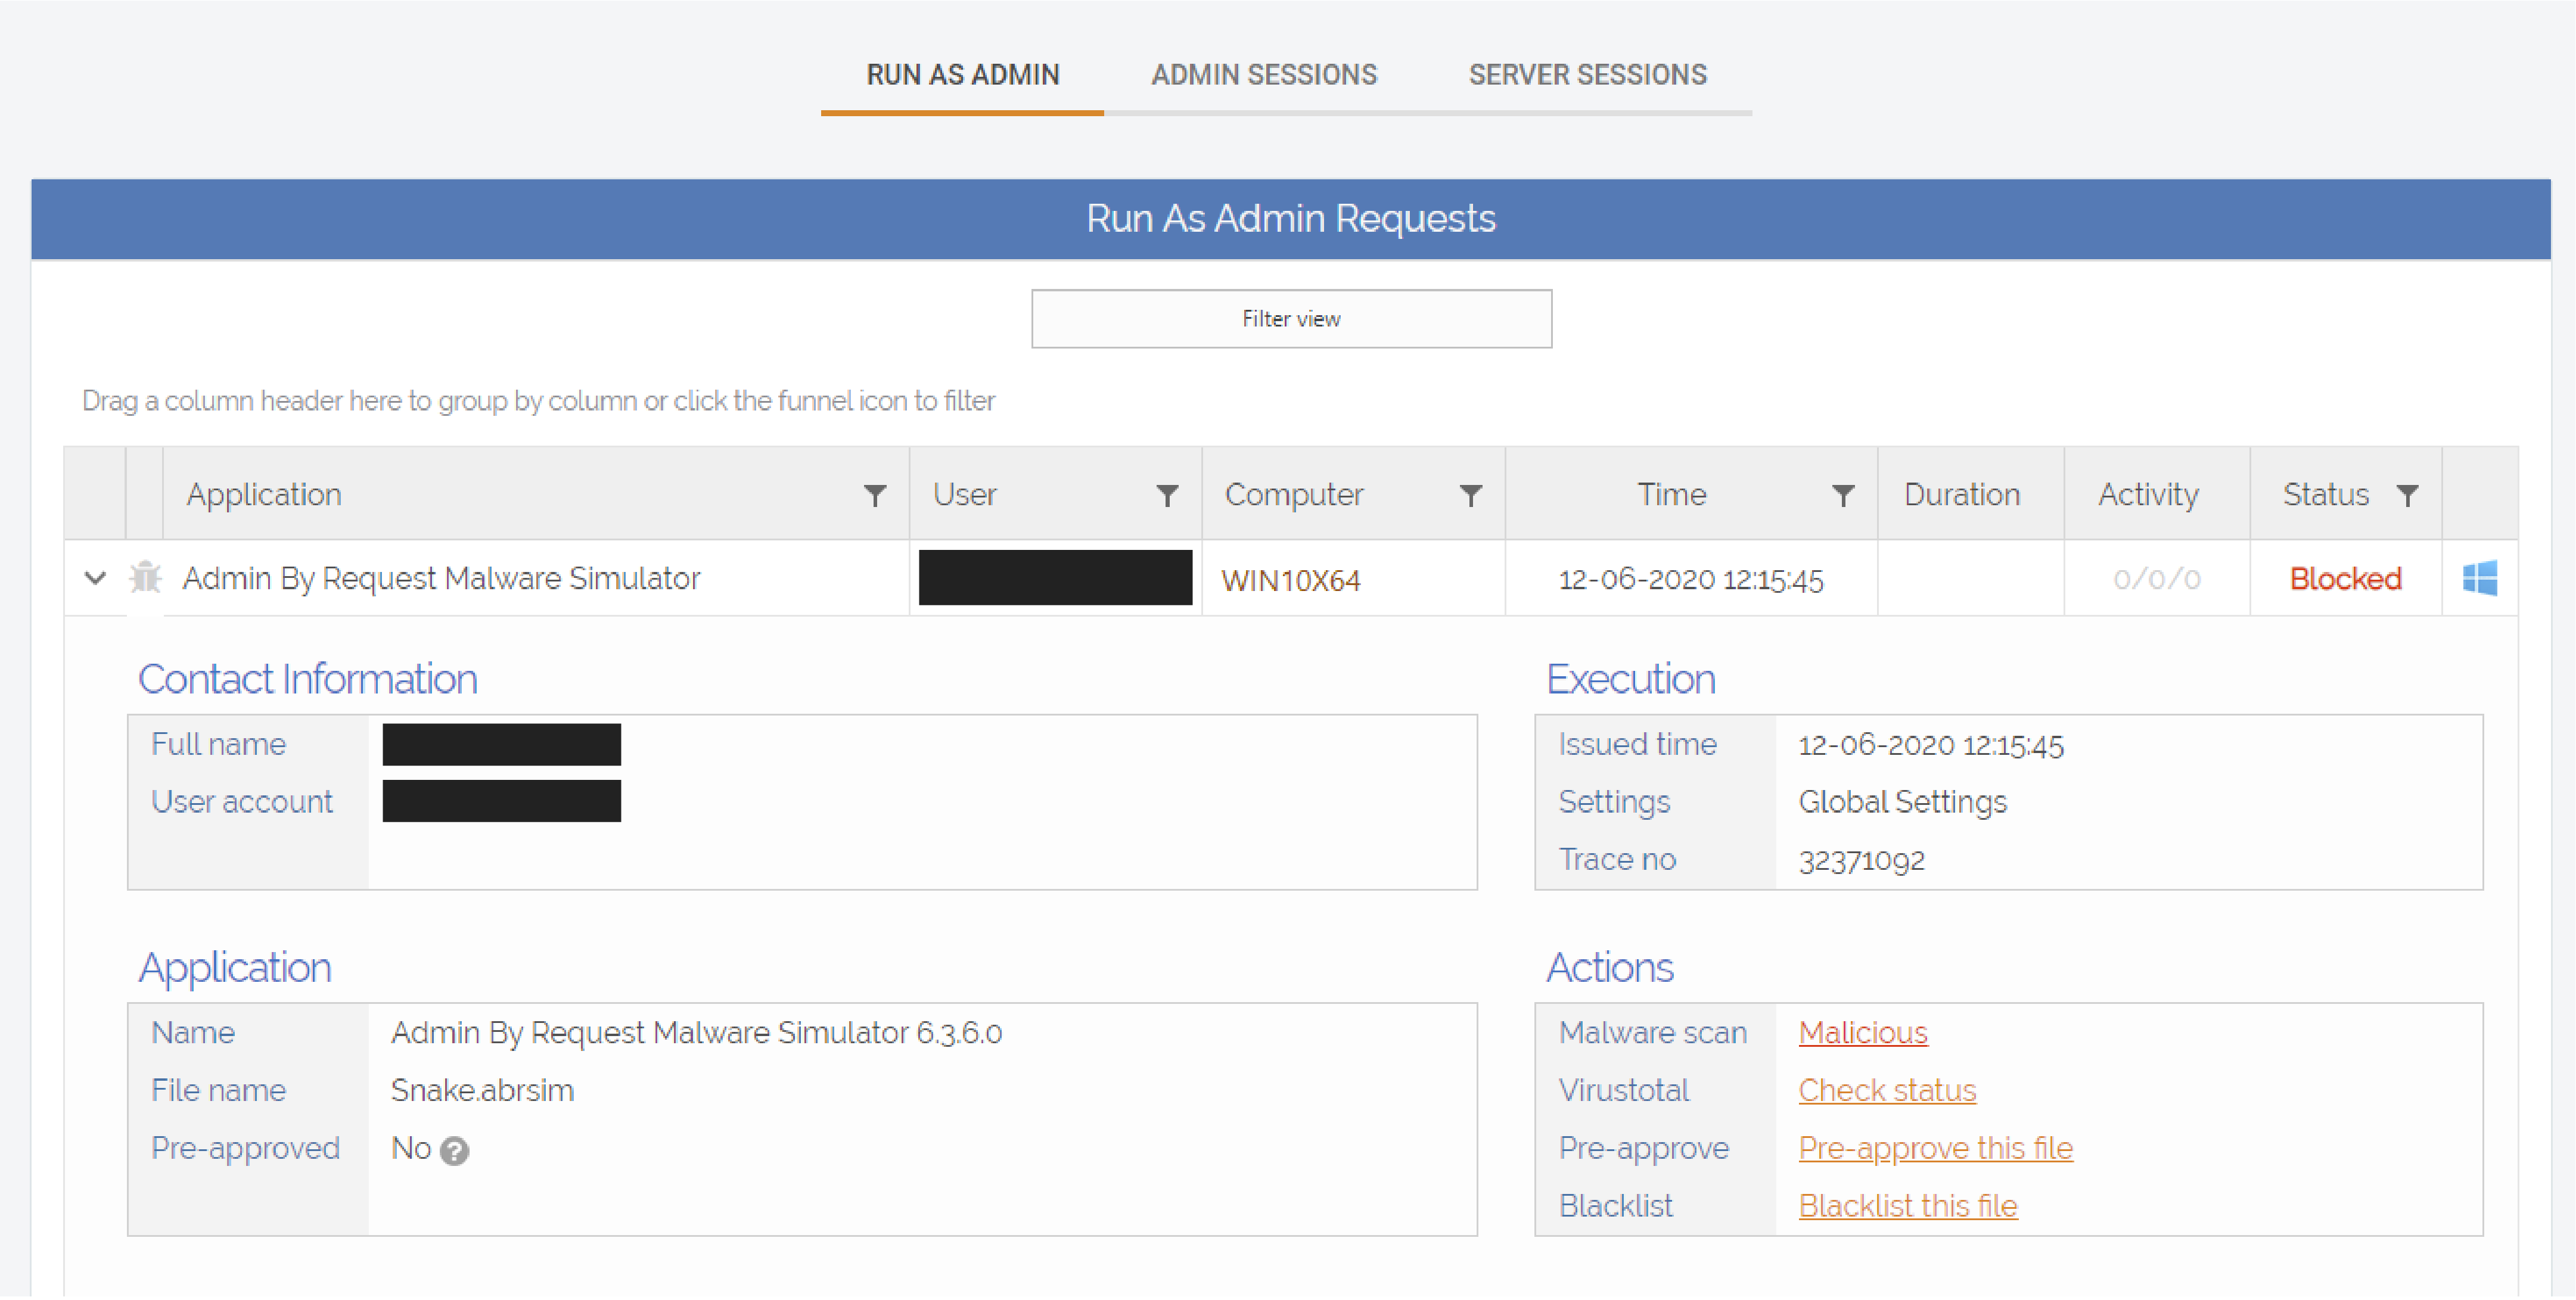Open the Malicious malware scan link
The height and width of the screenshot is (1300, 2576).
(1862, 1033)
